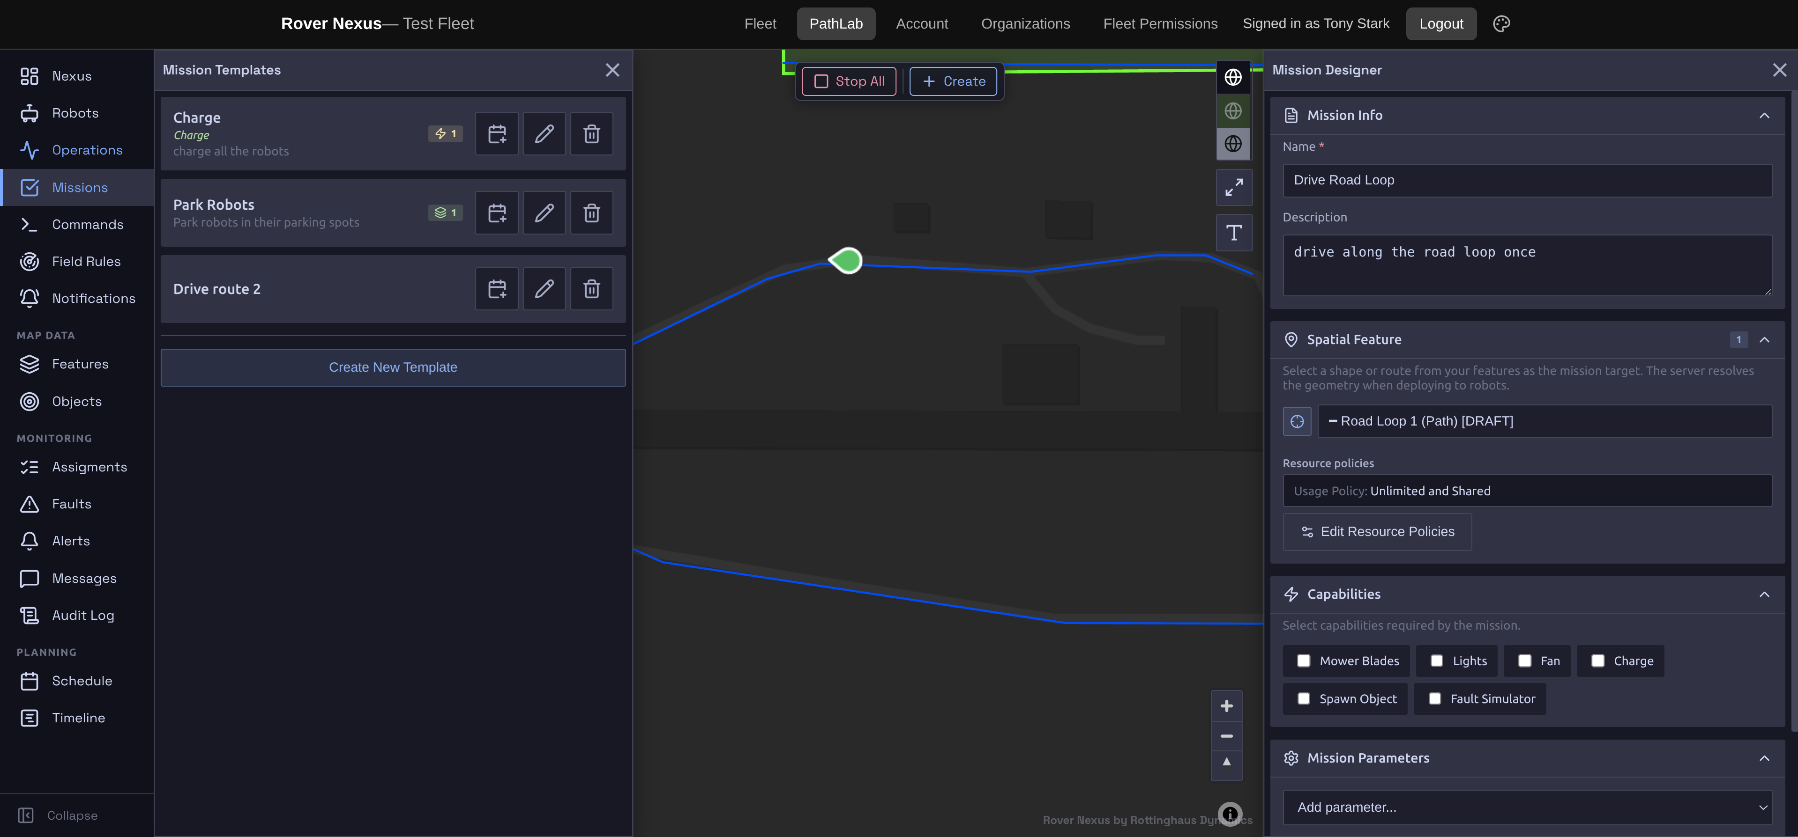Screen dimensions: 1798x837
Task: Open the Add parameter dropdown
Action: click(1527, 807)
